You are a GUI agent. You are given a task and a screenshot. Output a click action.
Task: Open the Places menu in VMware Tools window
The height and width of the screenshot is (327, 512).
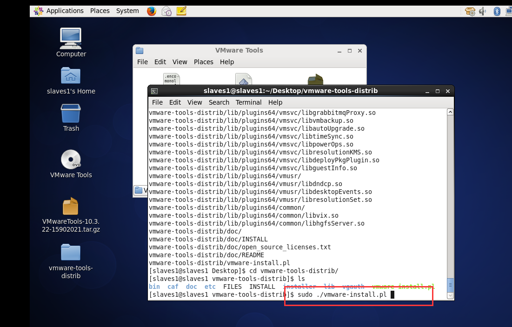click(202, 61)
